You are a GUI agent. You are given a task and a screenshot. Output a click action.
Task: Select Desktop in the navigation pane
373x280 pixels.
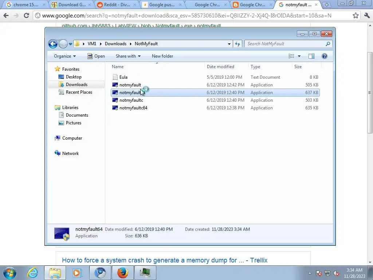[x=74, y=77]
